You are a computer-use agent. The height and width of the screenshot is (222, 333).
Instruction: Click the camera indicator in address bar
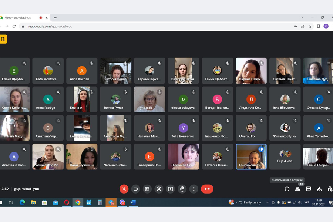295,26
